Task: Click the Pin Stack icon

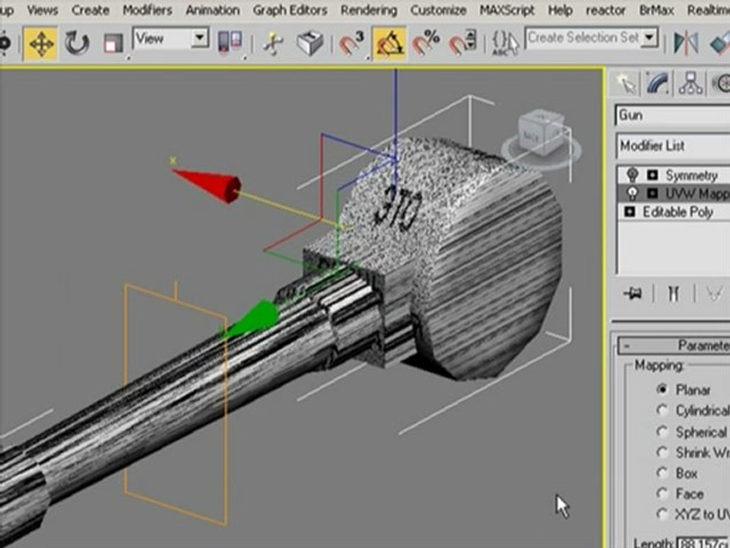Action: pyautogui.click(x=633, y=294)
